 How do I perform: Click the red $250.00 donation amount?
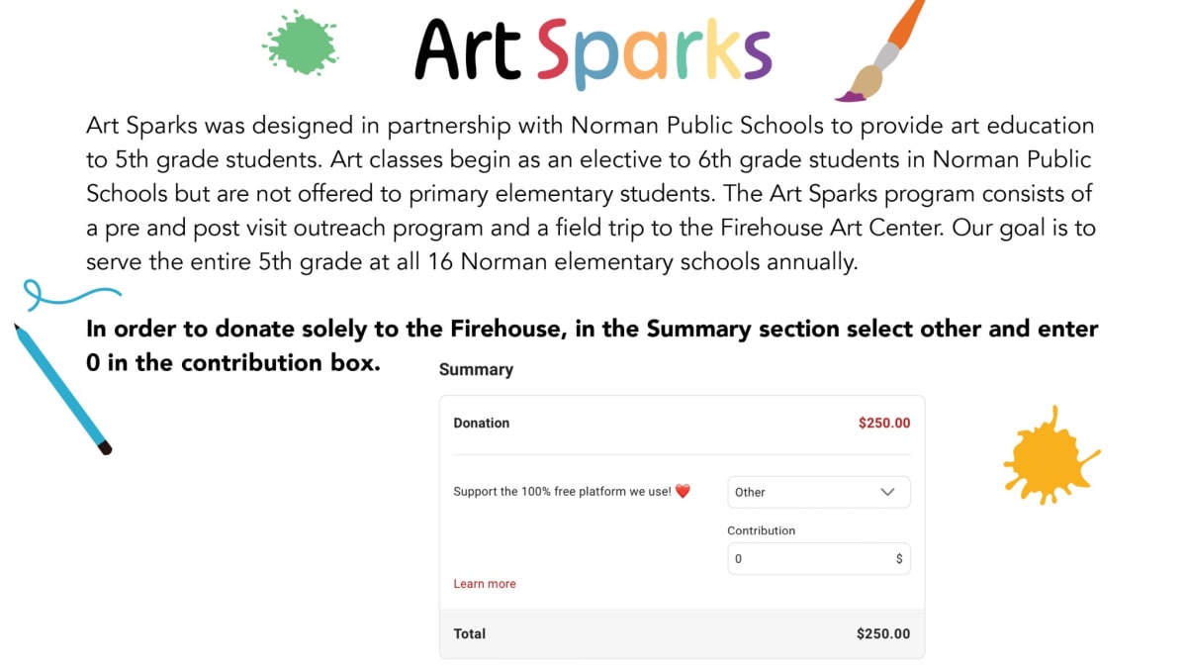(884, 423)
